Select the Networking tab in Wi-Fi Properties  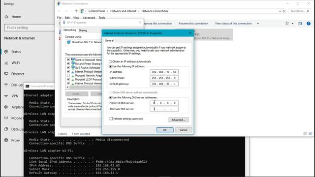click(69, 30)
